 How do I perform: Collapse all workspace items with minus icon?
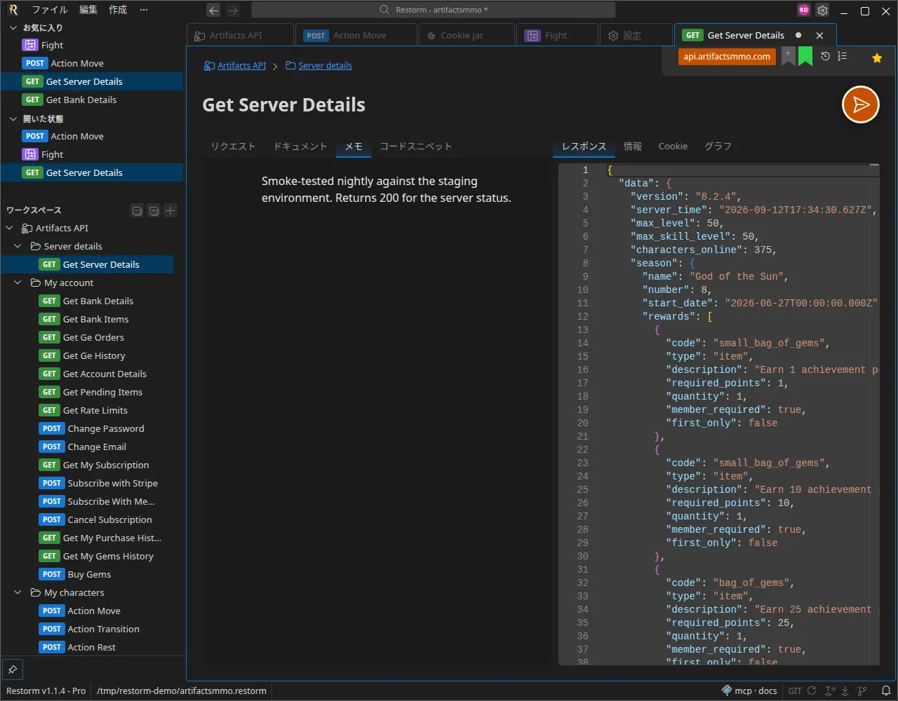click(x=137, y=210)
